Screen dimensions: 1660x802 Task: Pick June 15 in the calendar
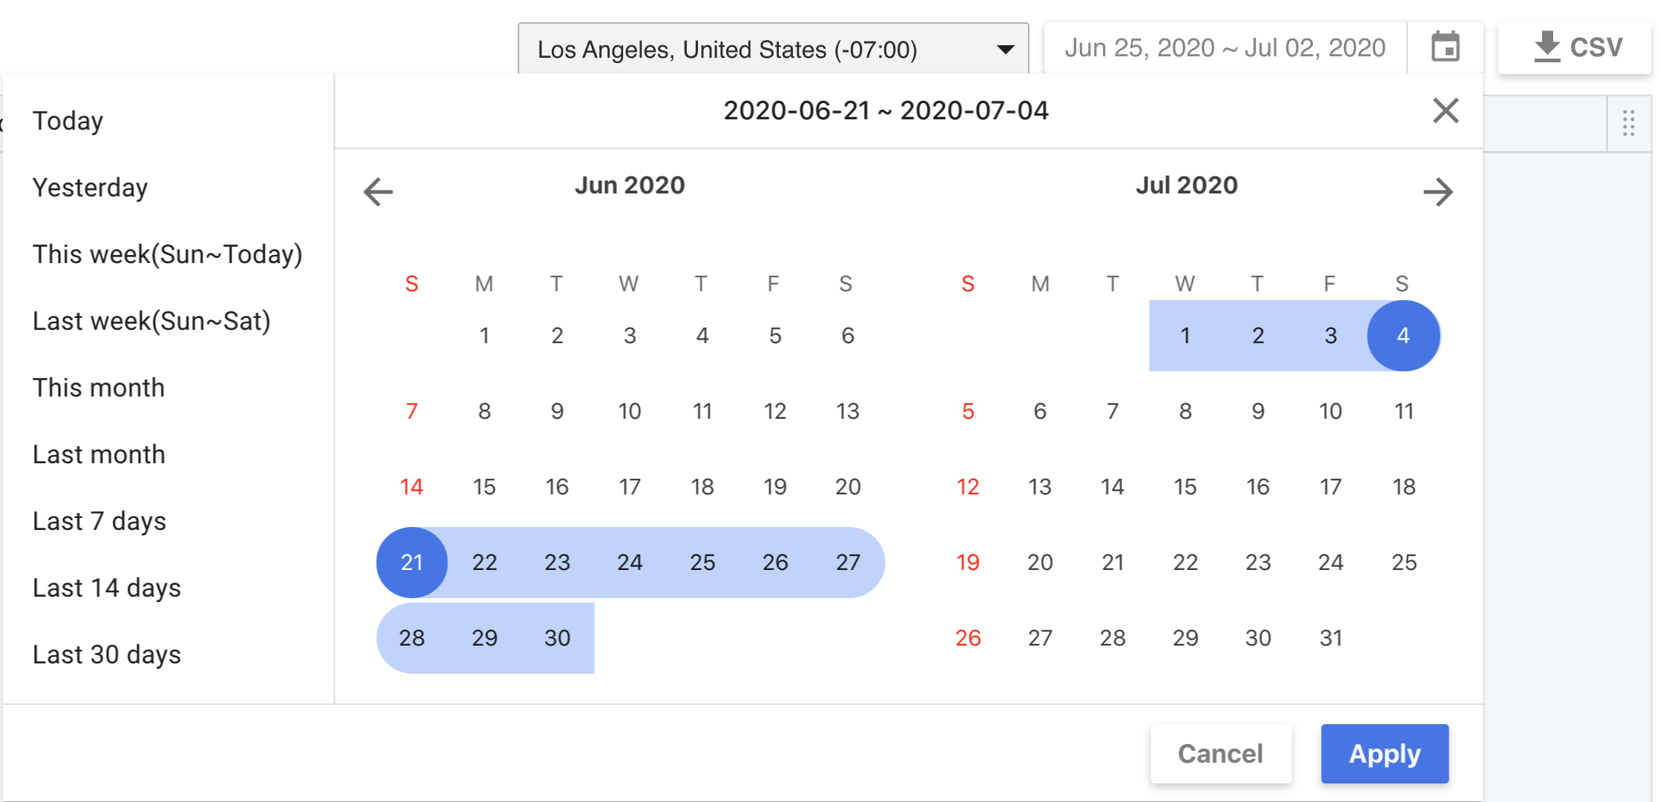484,487
